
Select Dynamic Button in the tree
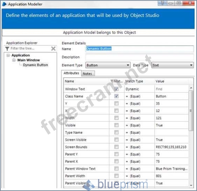click(35, 65)
